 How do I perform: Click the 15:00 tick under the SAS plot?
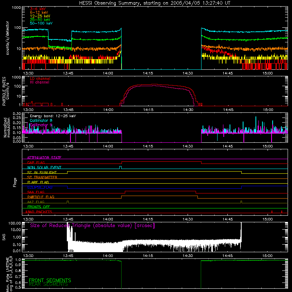coord(268,256)
